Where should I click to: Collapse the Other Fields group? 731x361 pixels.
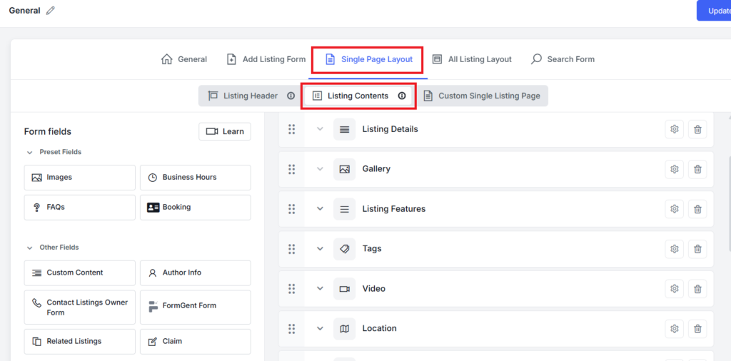point(30,248)
